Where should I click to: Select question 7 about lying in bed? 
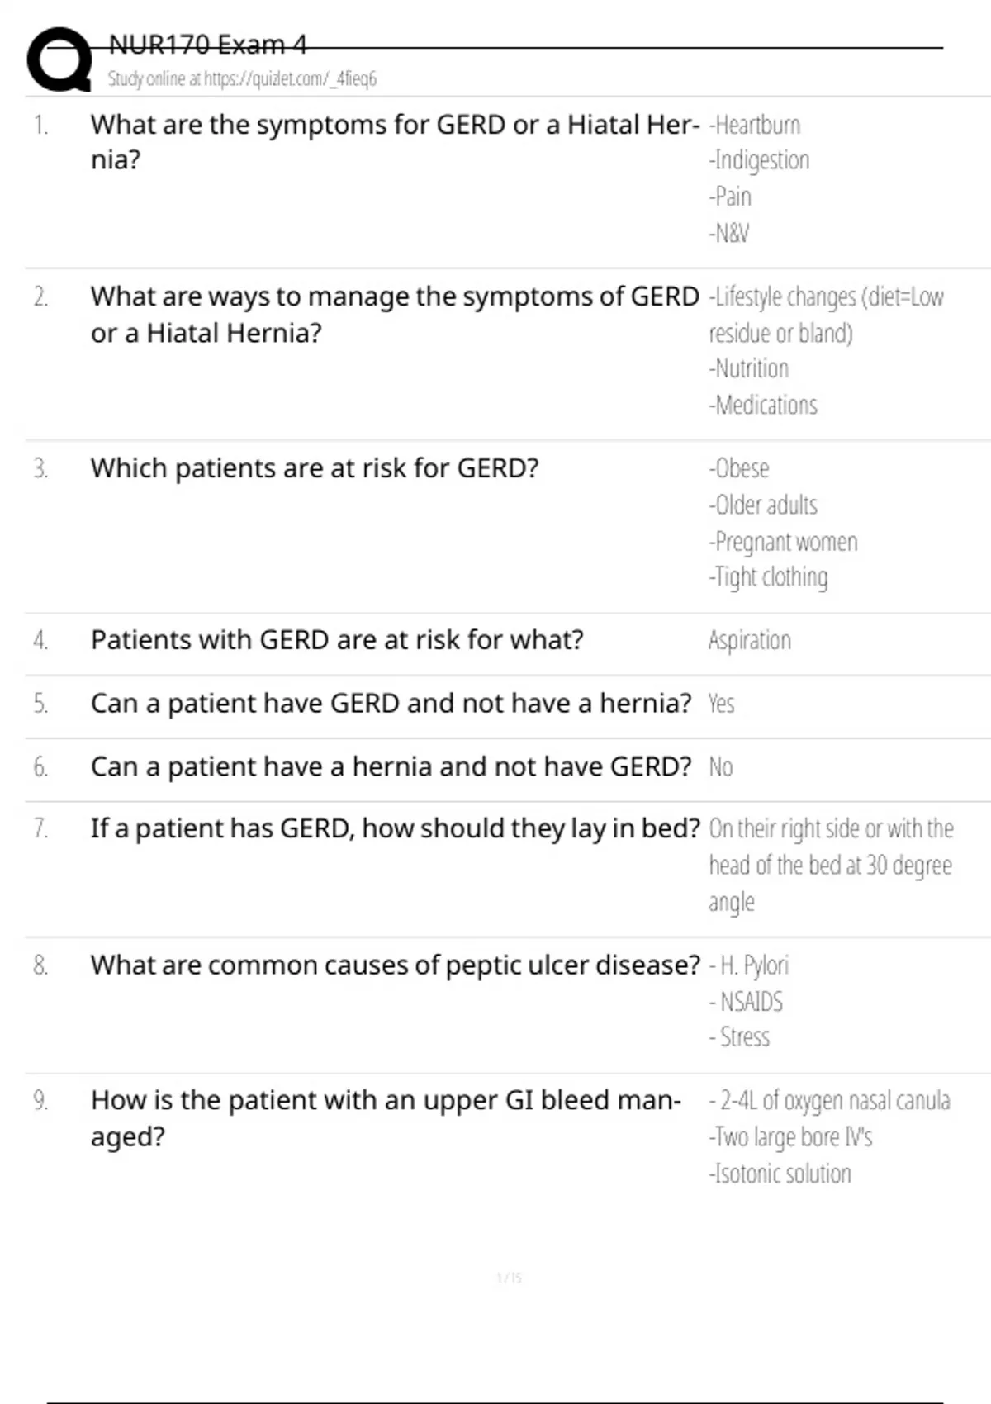(x=395, y=828)
